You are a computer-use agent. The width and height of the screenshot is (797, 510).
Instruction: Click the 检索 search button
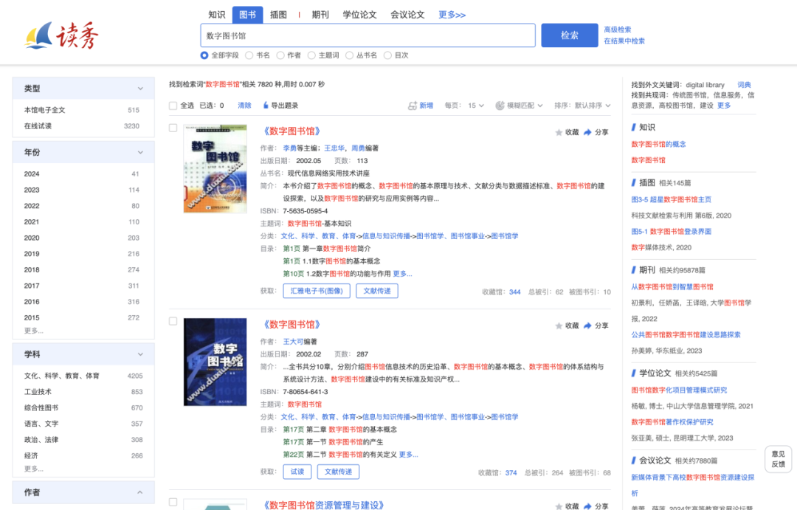point(569,35)
